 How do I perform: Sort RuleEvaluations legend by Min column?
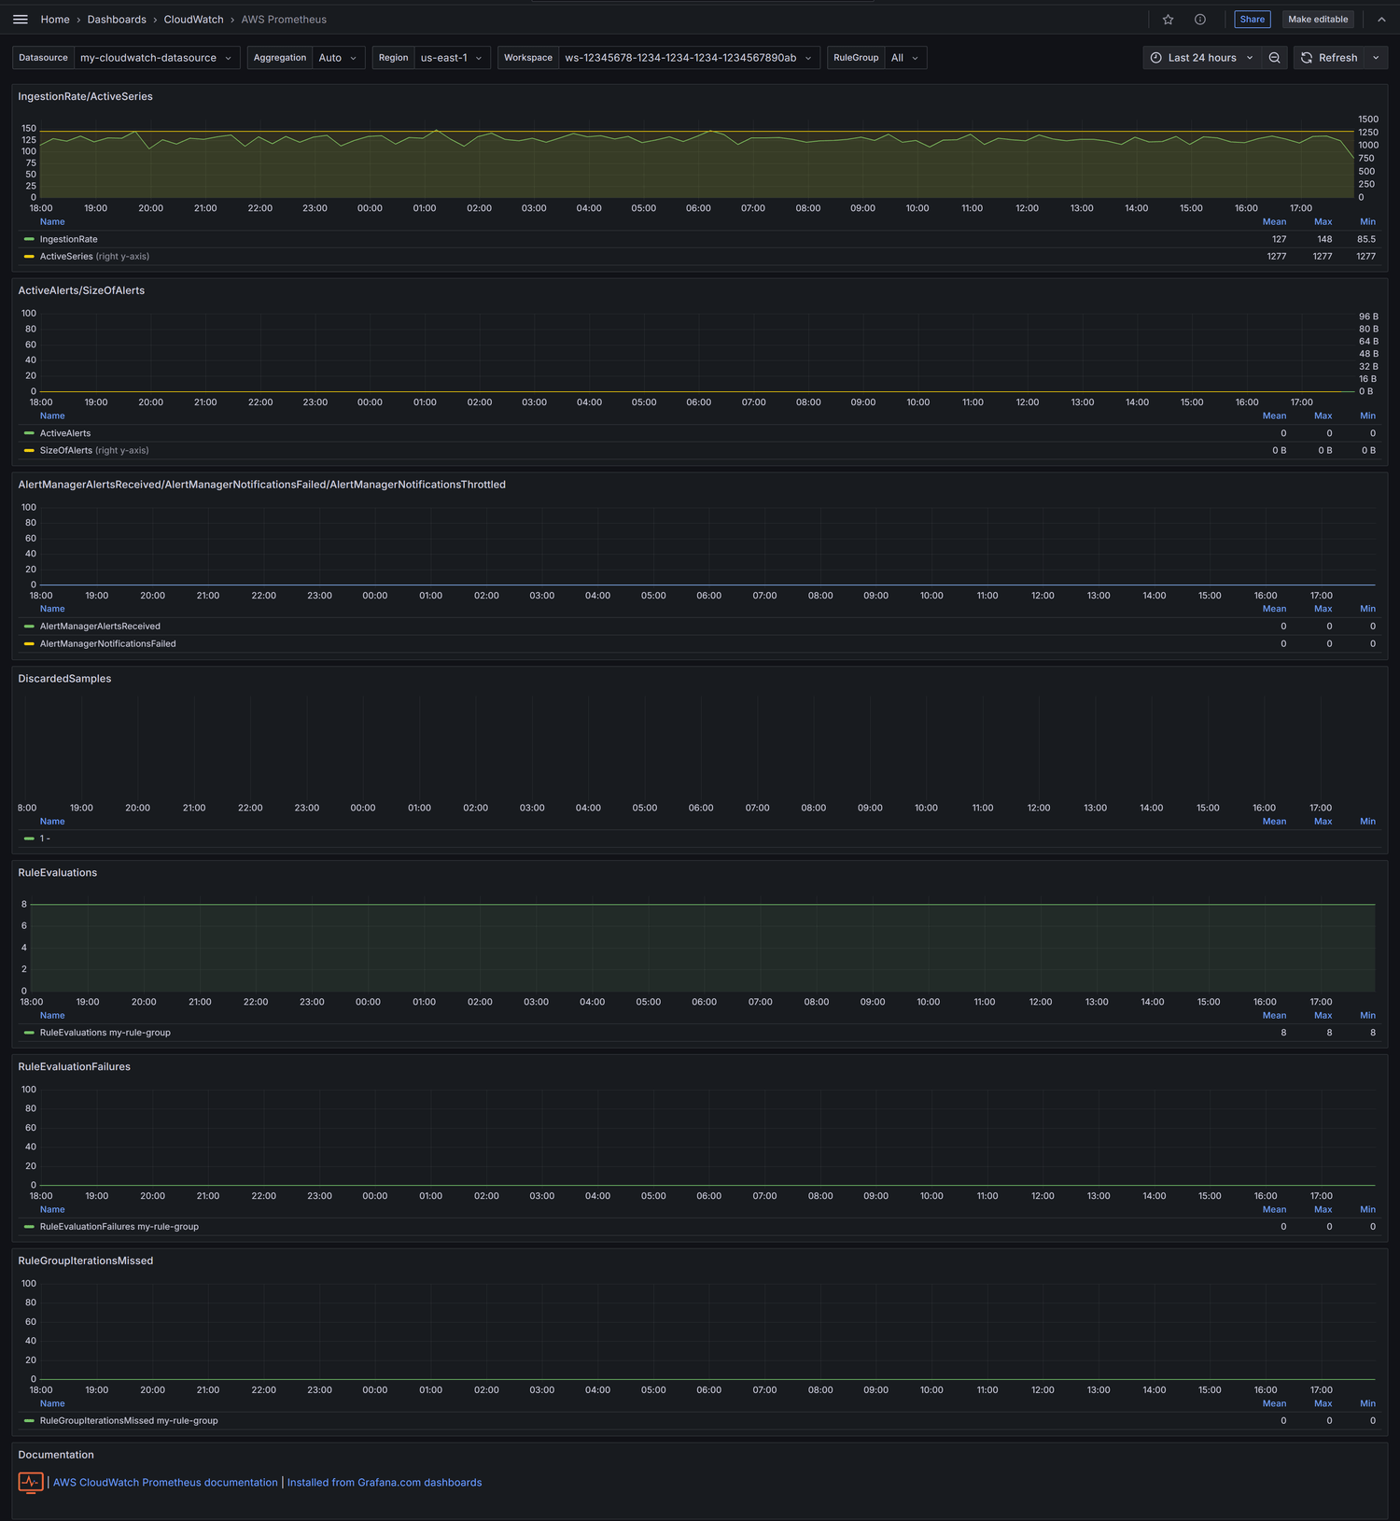pos(1367,1016)
